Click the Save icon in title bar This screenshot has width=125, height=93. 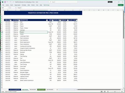click(5, 2)
